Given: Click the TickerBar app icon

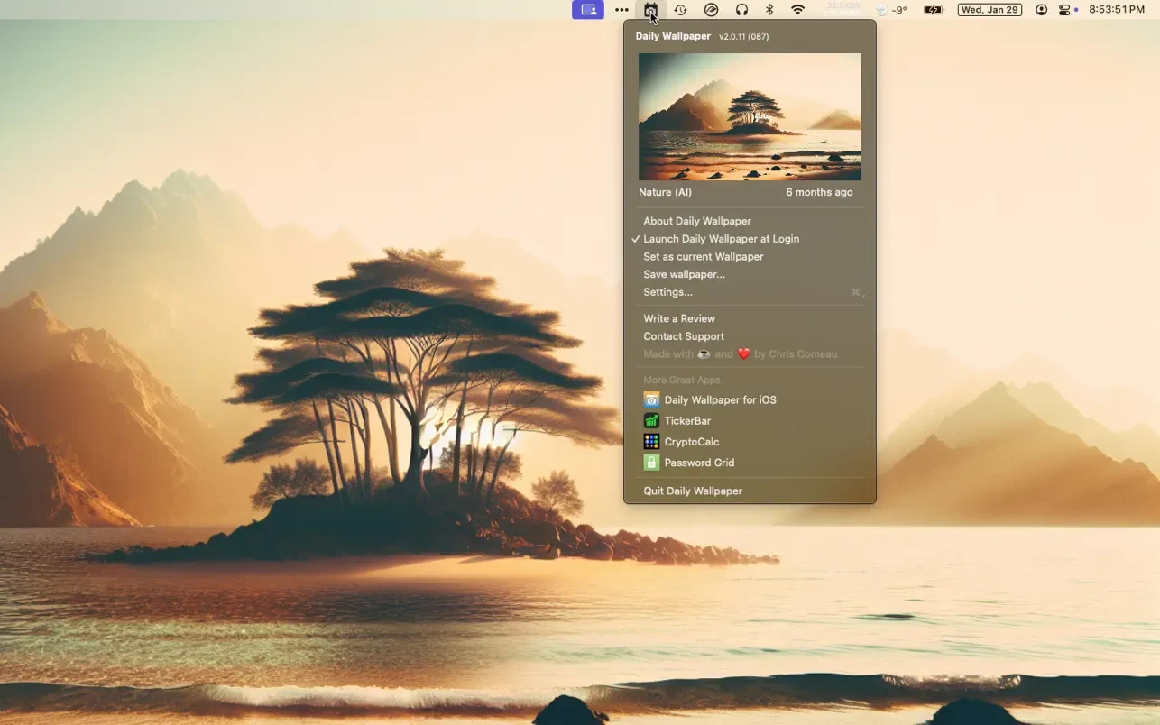Looking at the screenshot, I should 651,421.
